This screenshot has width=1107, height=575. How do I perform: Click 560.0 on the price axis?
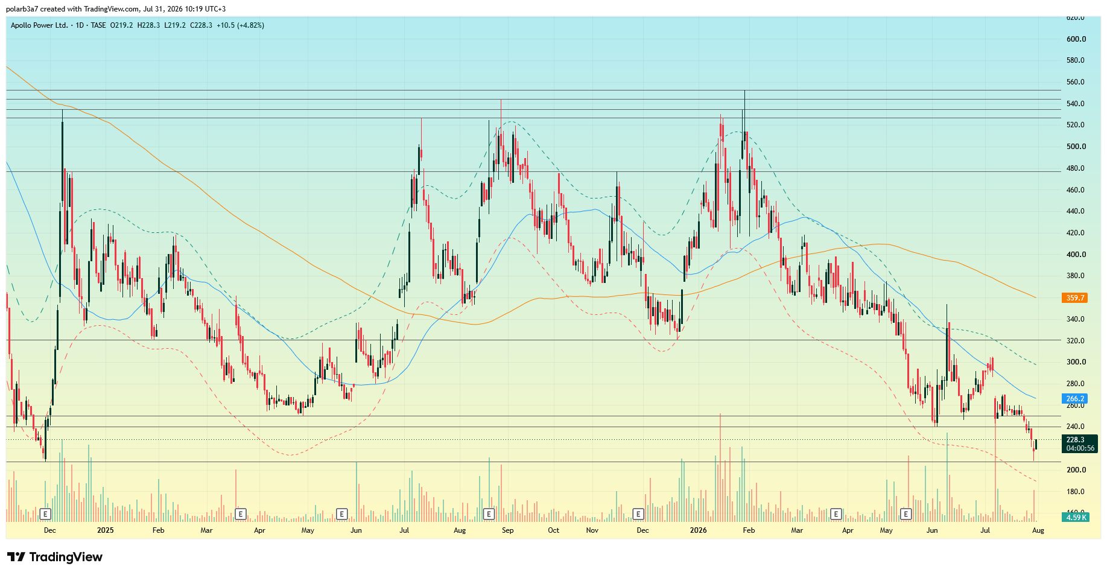(x=1076, y=82)
